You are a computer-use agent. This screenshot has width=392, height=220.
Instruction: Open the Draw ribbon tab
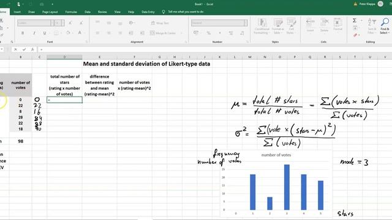point(31,12)
